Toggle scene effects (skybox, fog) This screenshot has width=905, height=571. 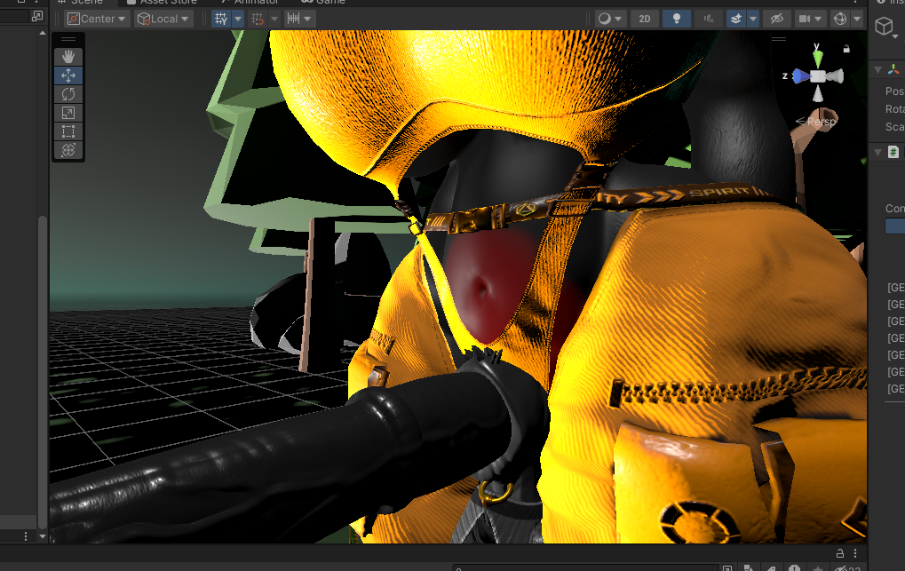736,19
